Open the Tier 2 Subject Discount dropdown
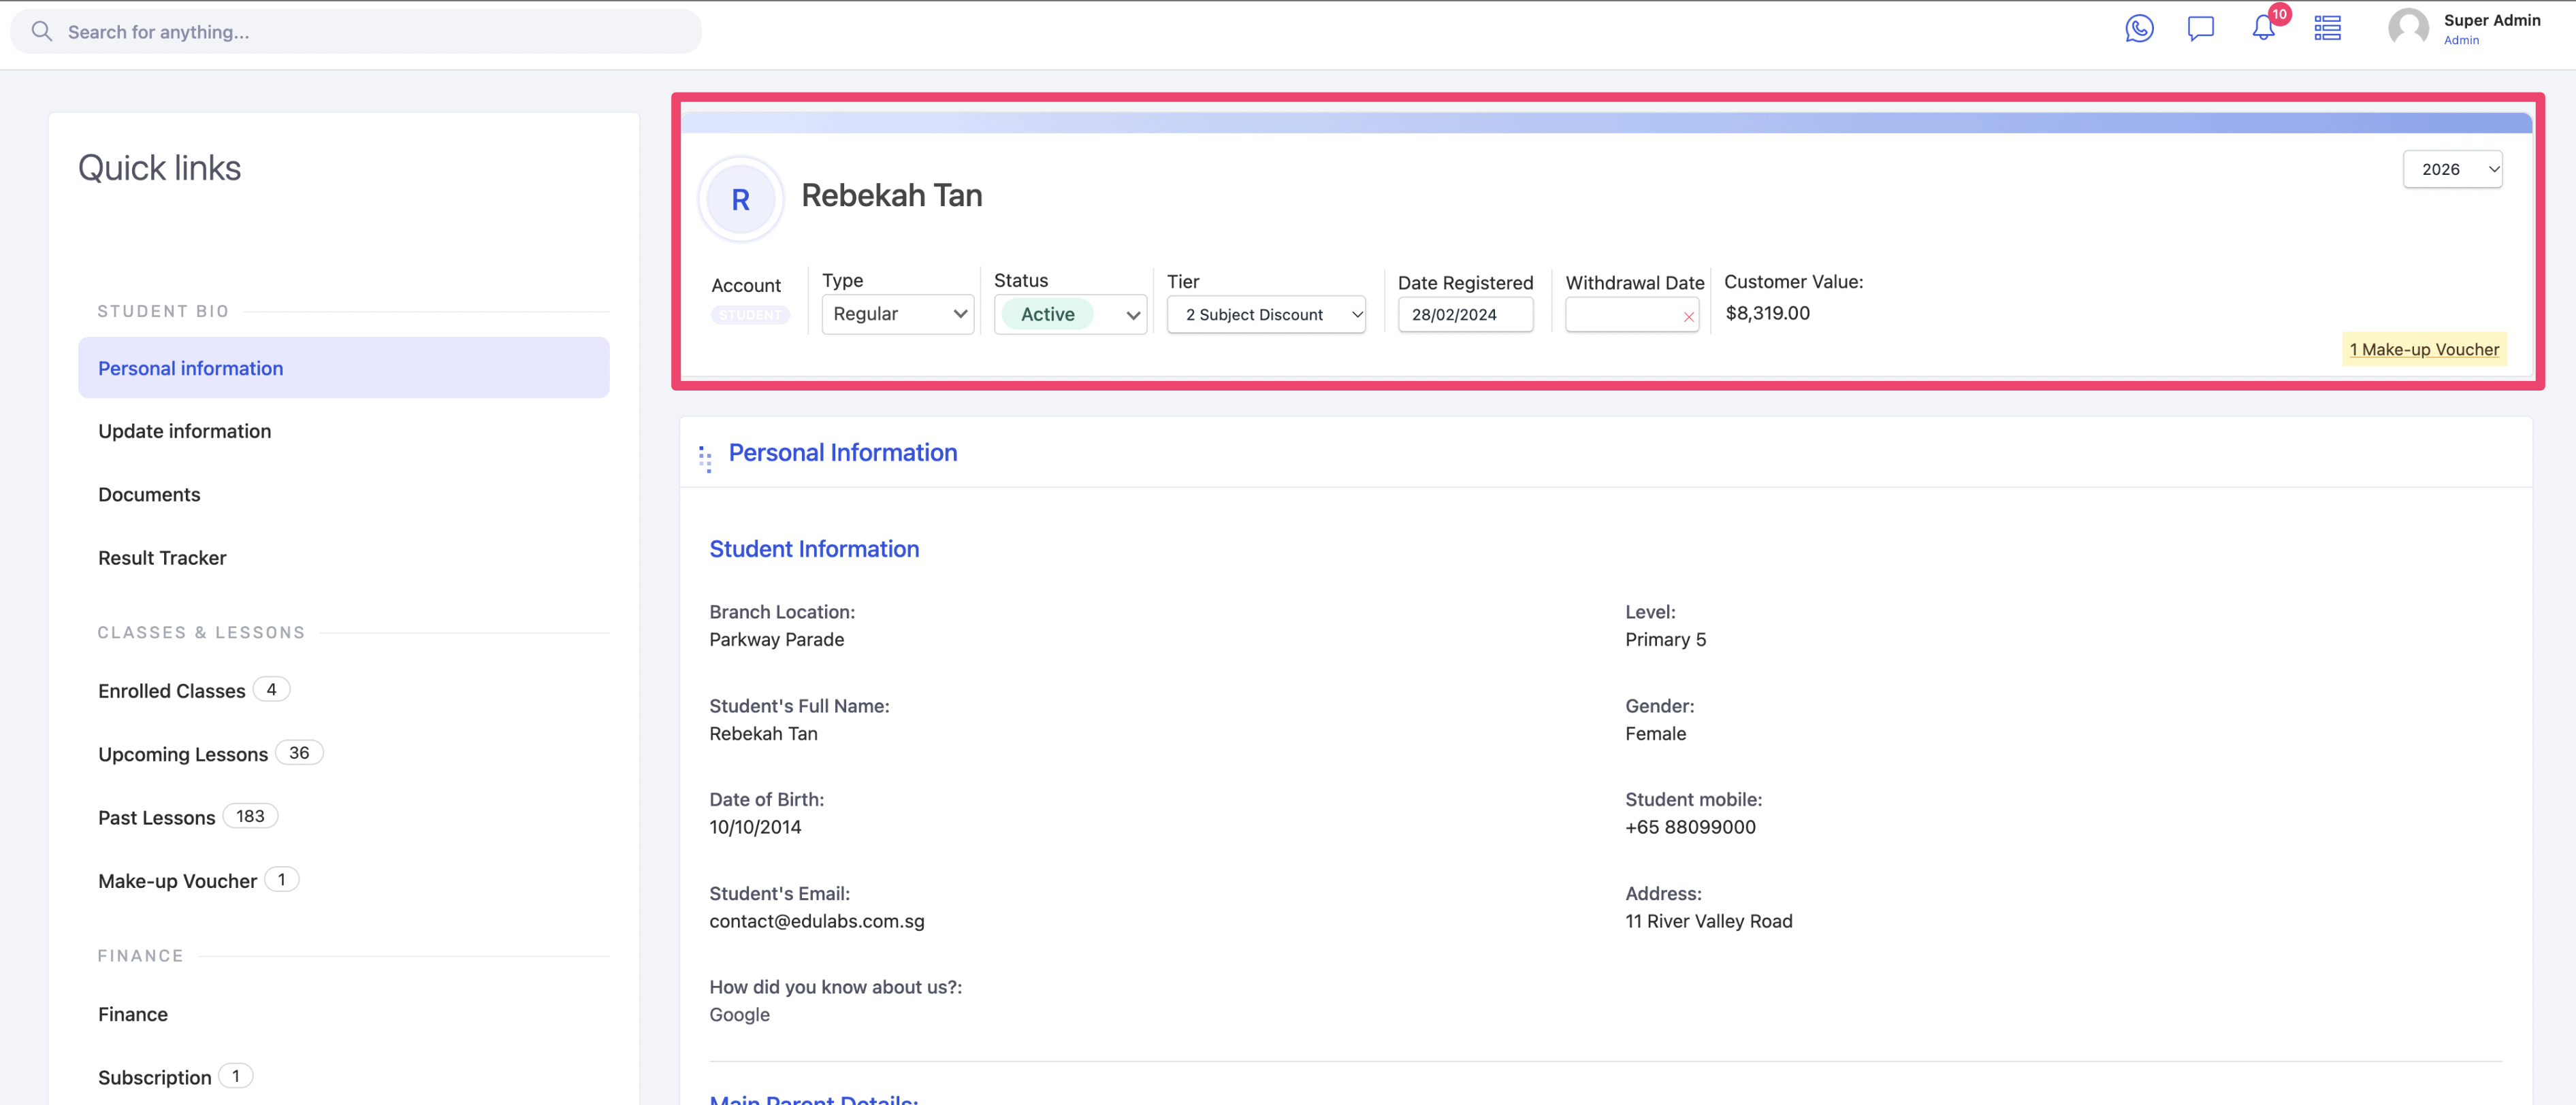The image size is (2576, 1105). [1266, 315]
